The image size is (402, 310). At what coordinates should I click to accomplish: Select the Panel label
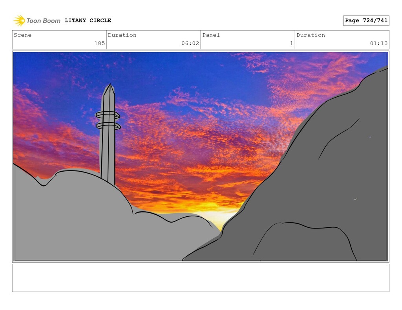point(211,35)
